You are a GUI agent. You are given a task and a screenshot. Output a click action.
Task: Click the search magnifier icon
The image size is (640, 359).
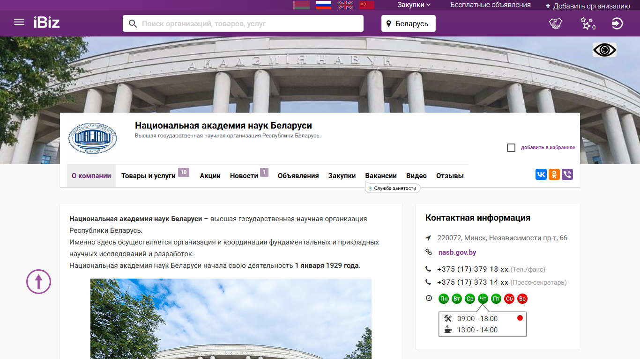pos(133,23)
